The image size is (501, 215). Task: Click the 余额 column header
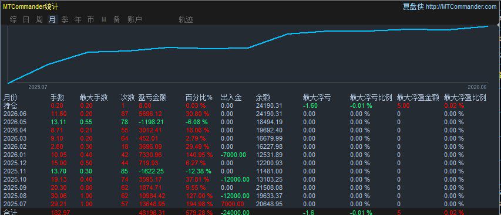263,97
